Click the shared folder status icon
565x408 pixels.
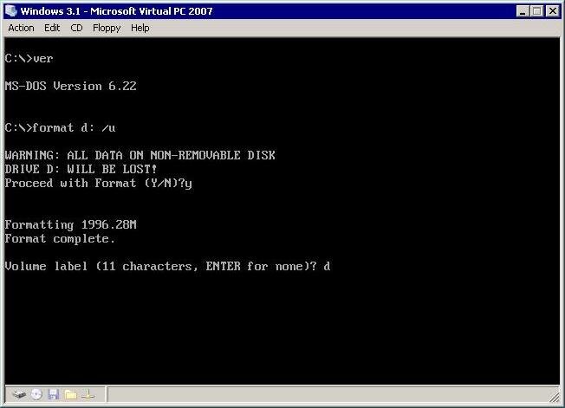(71, 395)
